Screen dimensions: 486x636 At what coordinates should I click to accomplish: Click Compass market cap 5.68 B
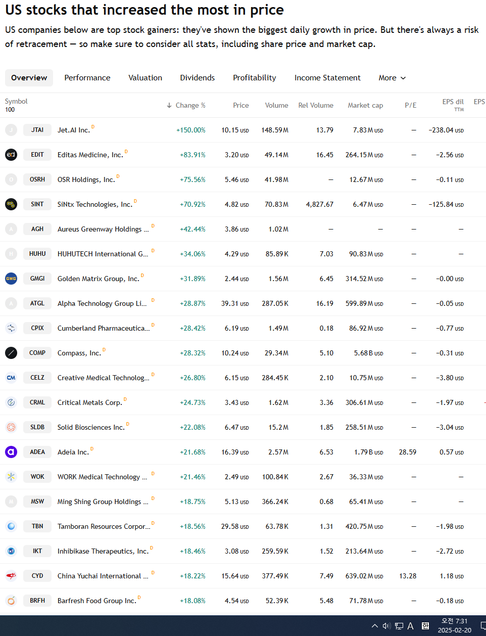click(x=369, y=353)
